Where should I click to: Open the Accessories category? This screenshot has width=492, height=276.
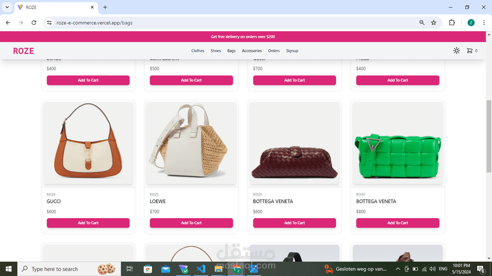[x=252, y=51]
